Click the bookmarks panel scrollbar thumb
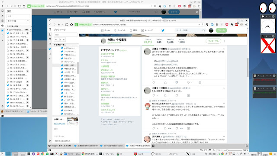Screen dimensions: 277x156 (x=78, y=68)
